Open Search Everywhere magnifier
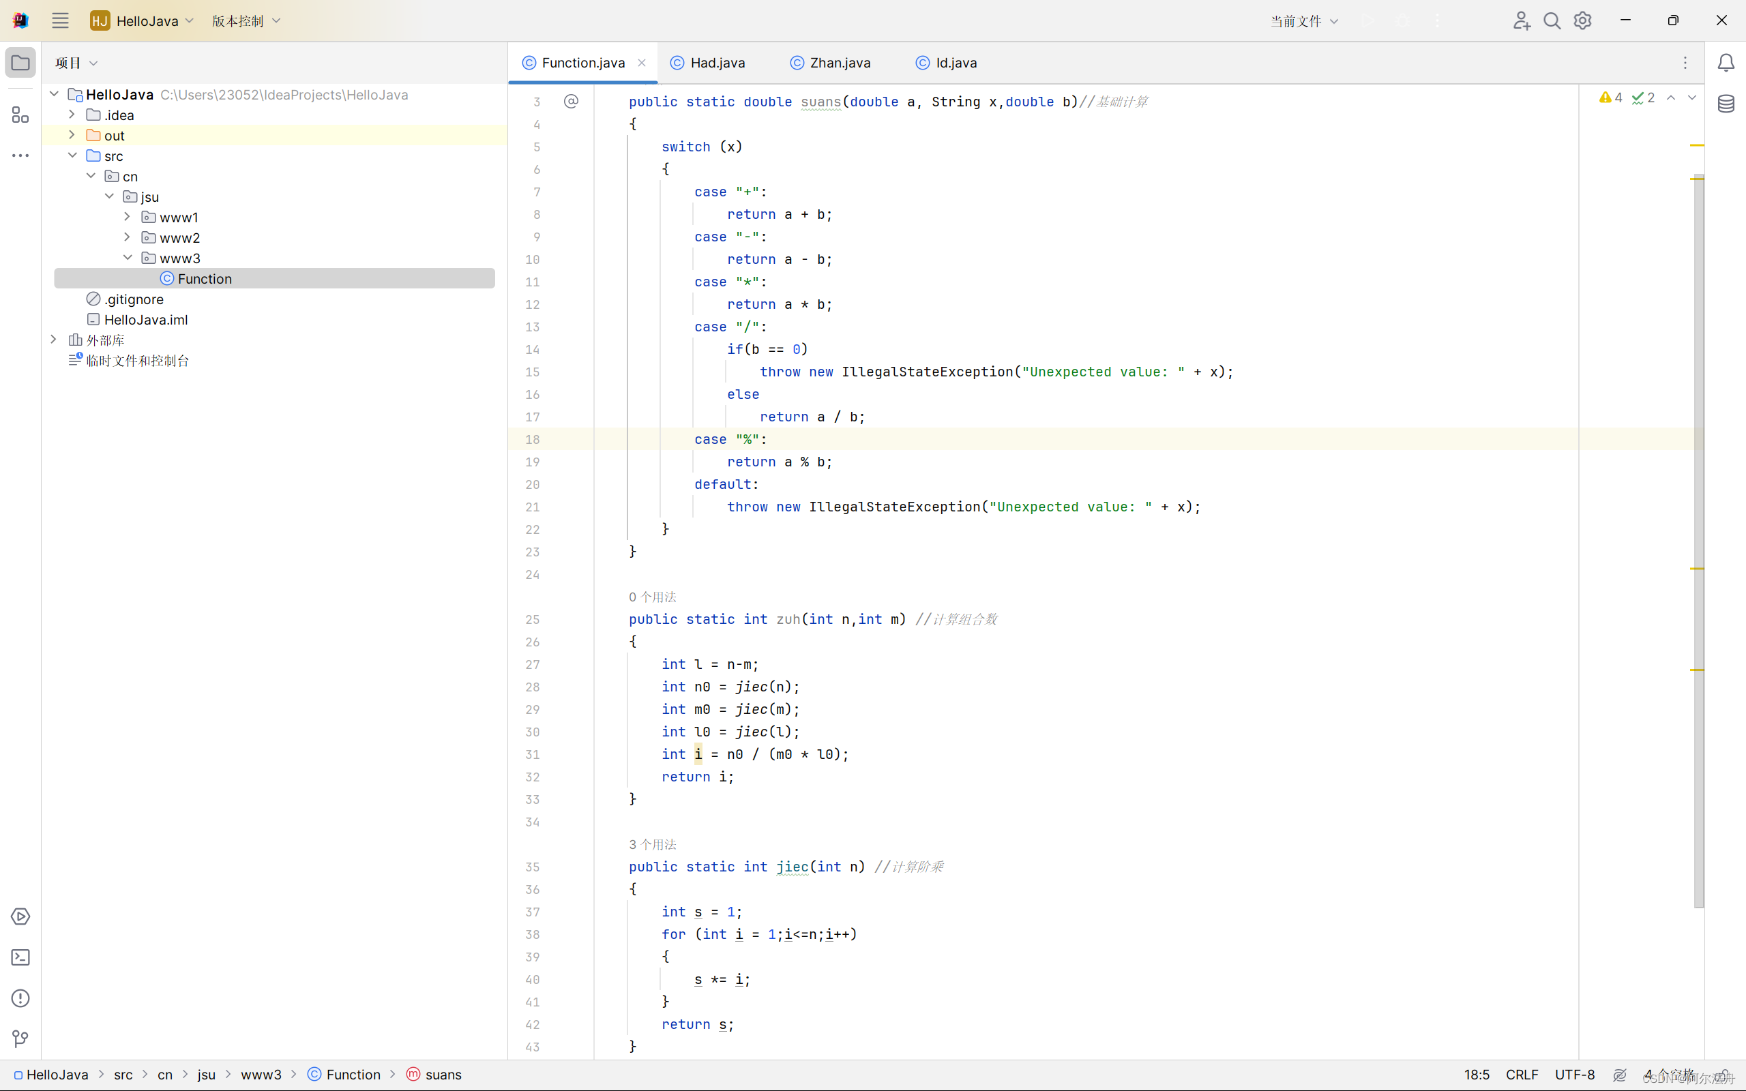1746x1091 pixels. pyautogui.click(x=1551, y=21)
